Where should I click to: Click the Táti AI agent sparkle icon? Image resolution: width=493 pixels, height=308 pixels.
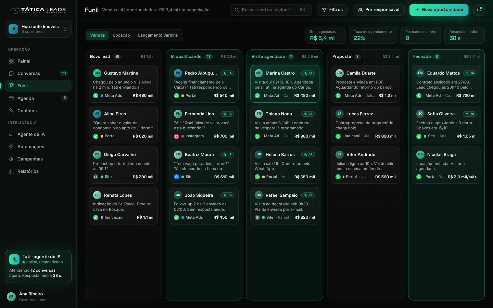coord(14,259)
